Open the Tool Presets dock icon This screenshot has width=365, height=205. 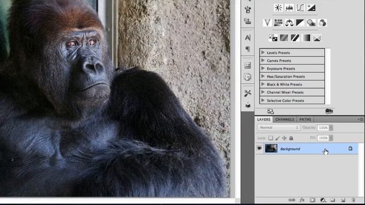click(x=248, y=93)
